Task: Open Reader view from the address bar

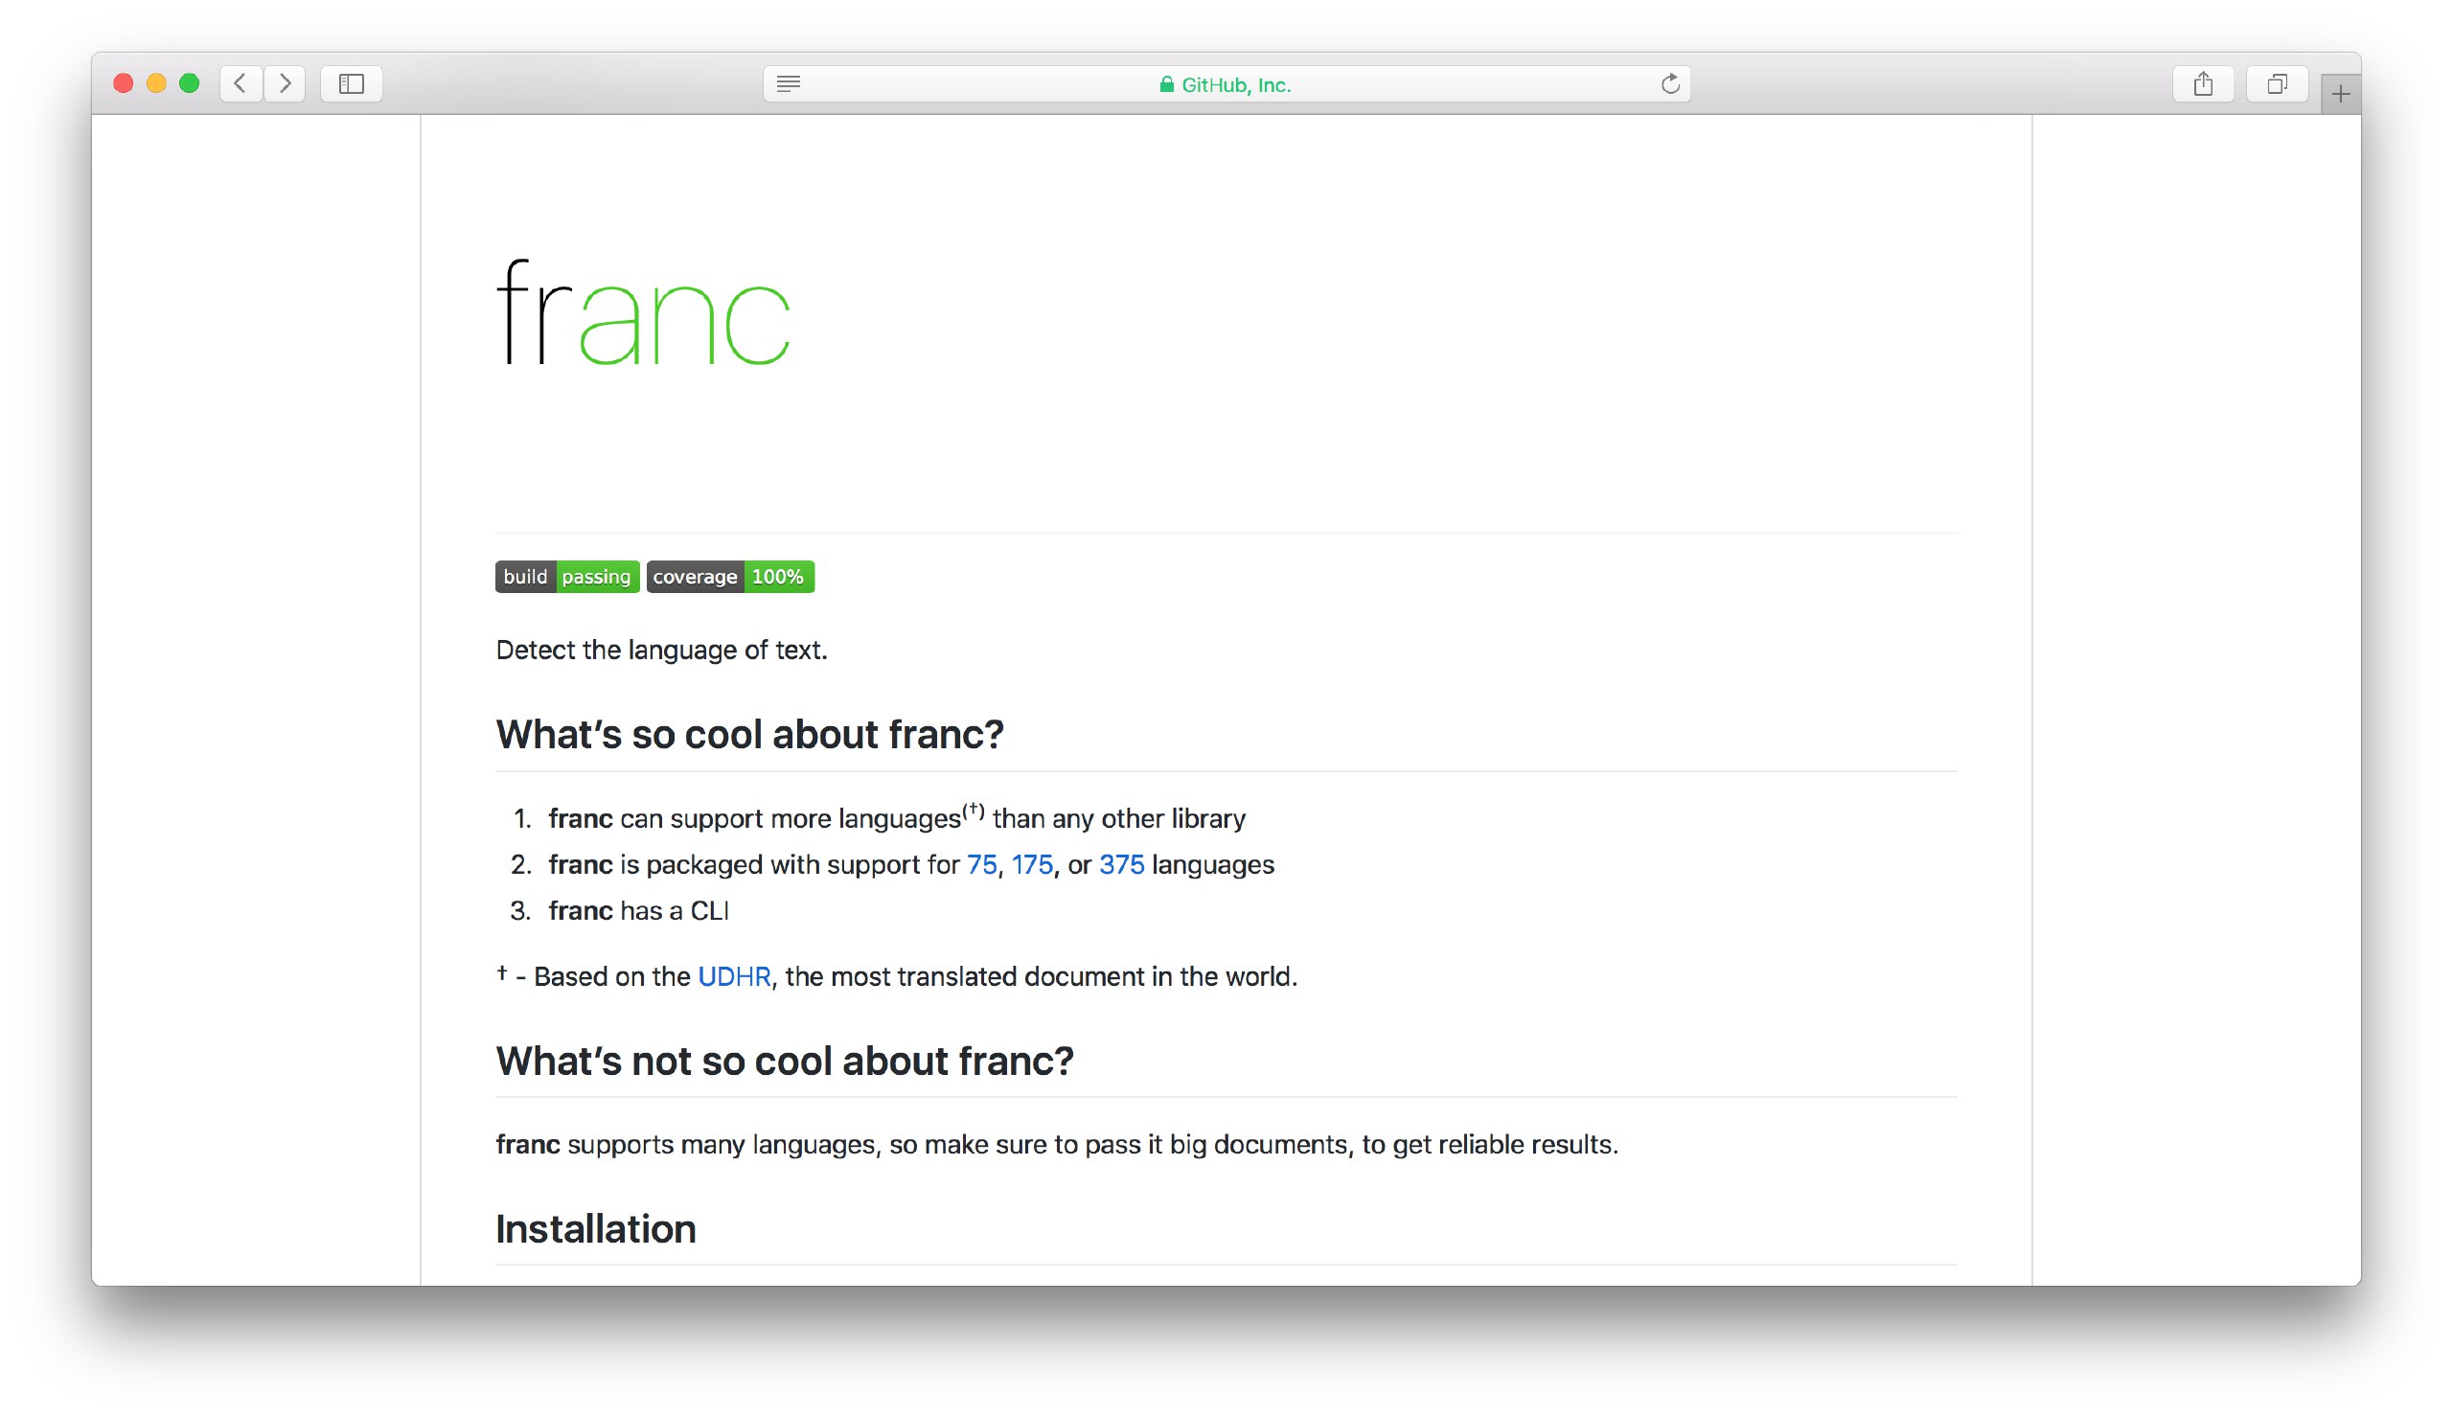Action: tap(789, 83)
